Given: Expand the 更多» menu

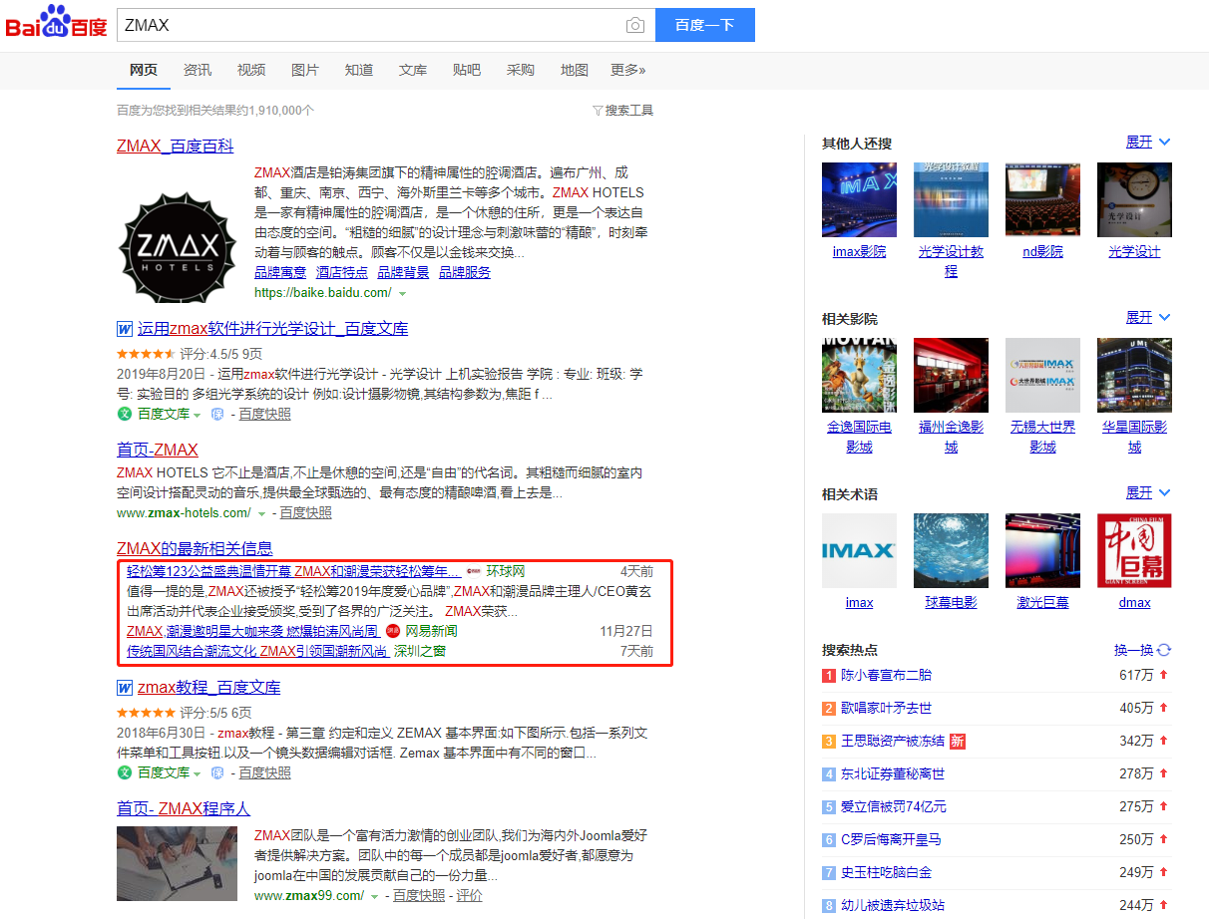Looking at the screenshot, I should click(628, 70).
